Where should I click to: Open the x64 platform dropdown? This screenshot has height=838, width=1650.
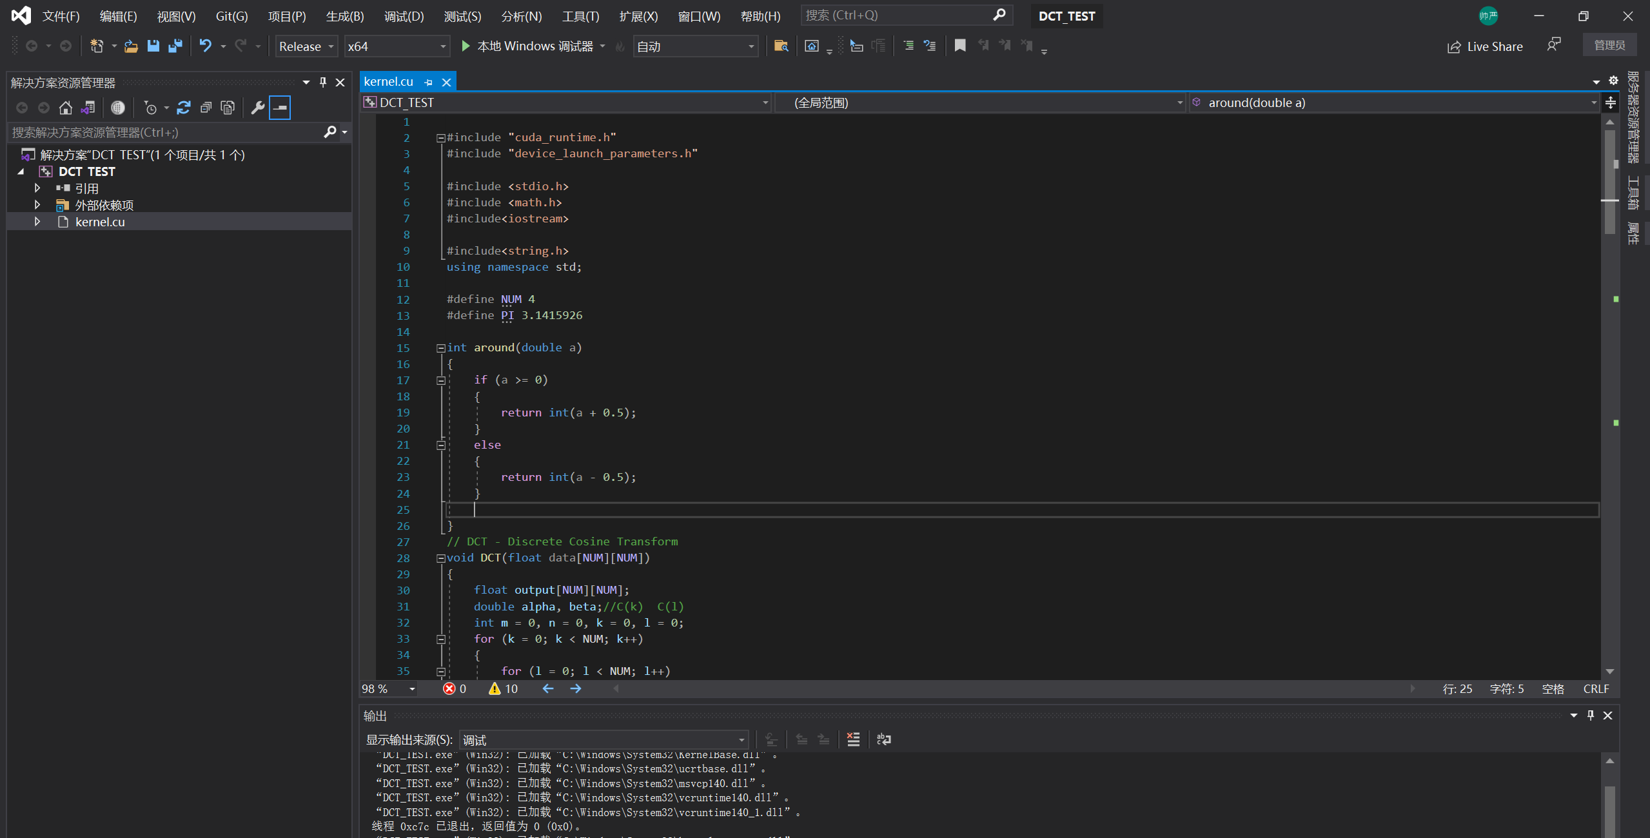[397, 46]
